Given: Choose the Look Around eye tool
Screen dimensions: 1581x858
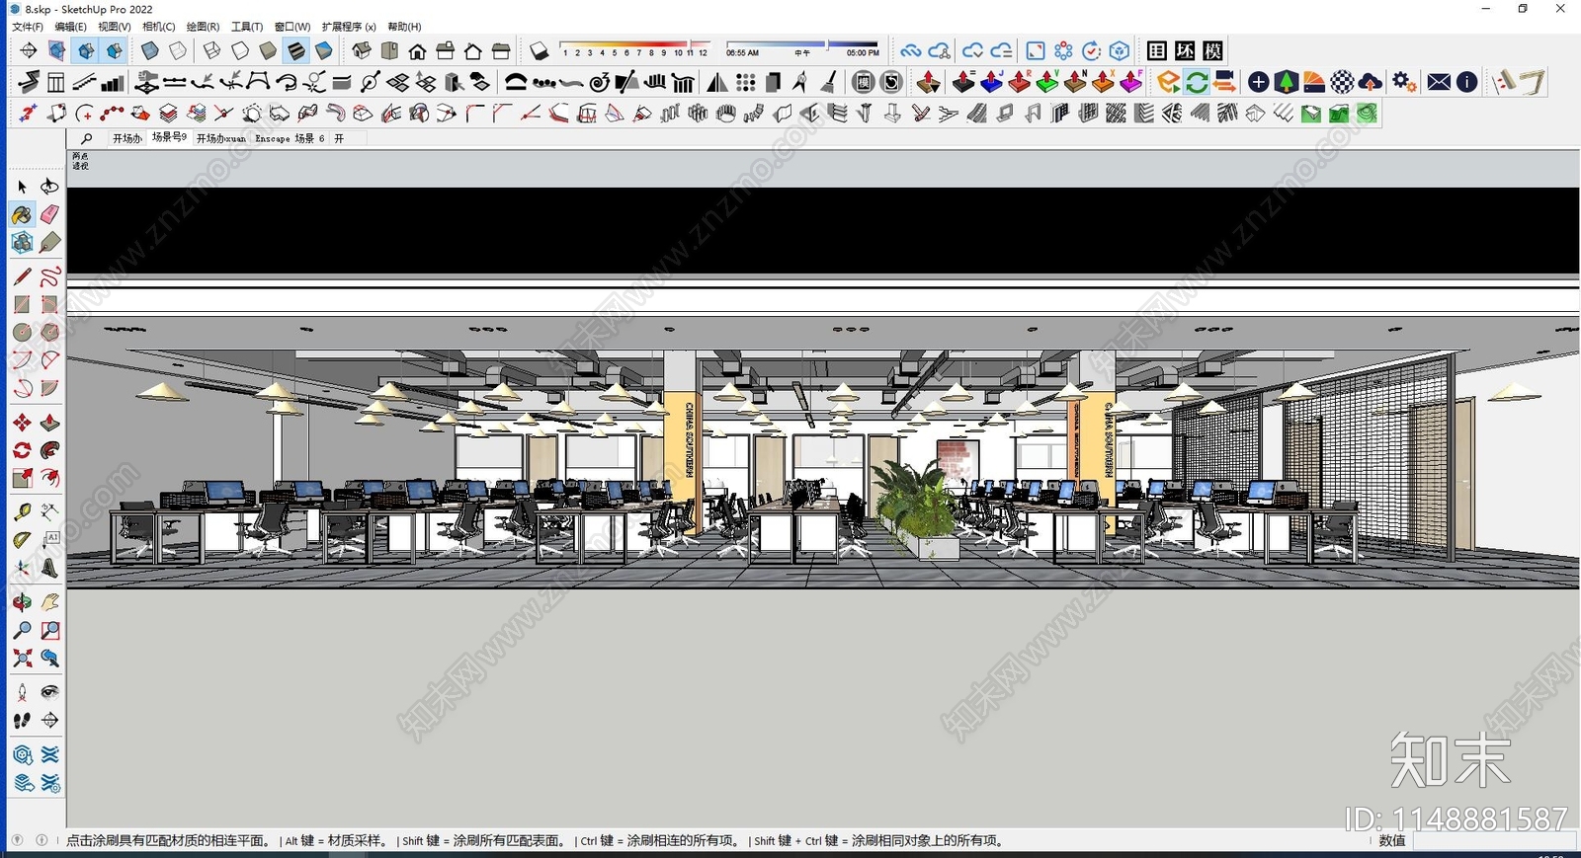Looking at the screenshot, I should click(x=49, y=692).
